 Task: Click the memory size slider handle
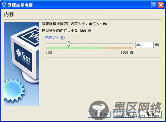pos(68,44)
